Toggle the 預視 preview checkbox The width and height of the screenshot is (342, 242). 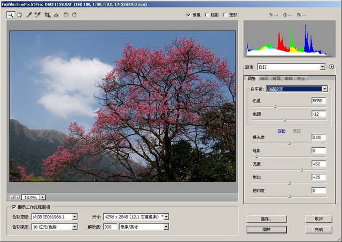coord(189,15)
